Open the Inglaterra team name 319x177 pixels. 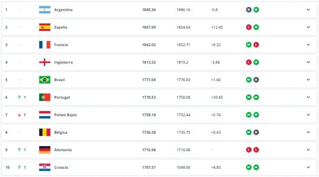[x=63, y=62]
